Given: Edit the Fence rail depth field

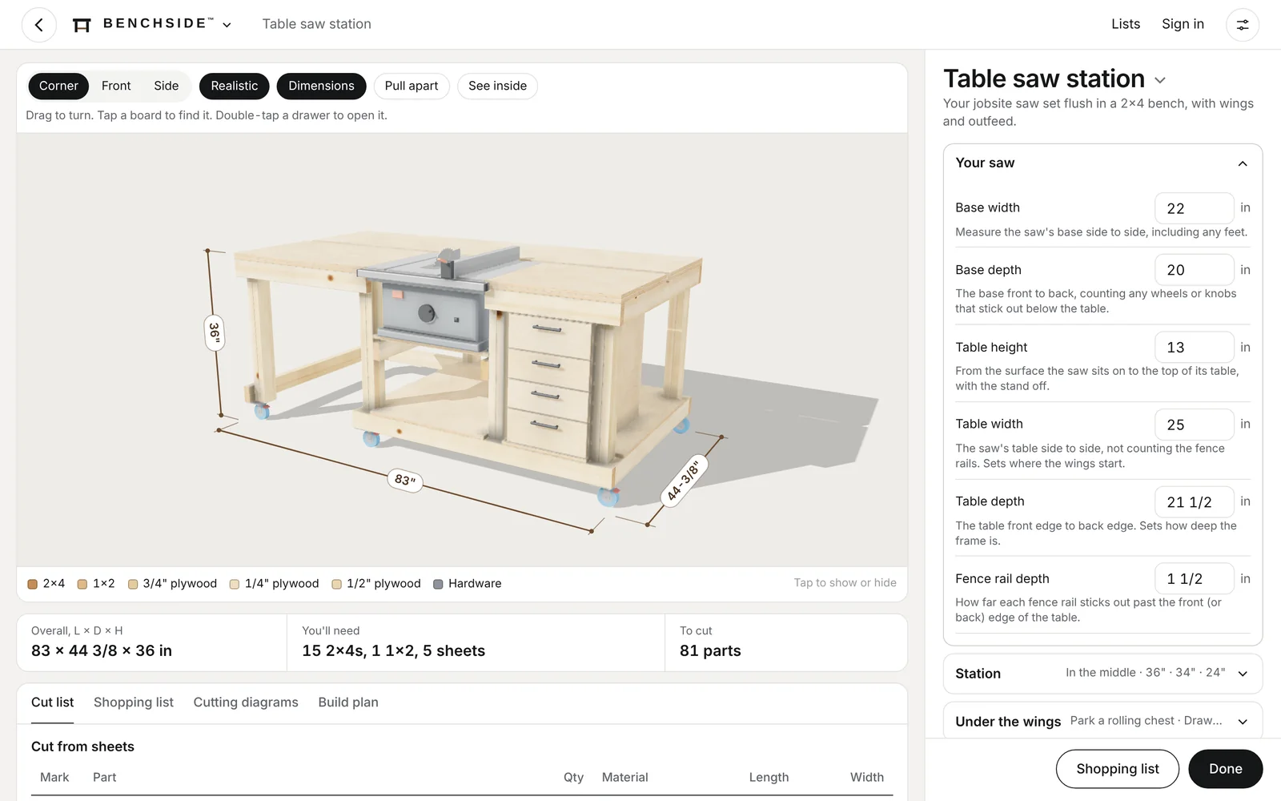Looking at the screenshot, I should coord(1195,579).
